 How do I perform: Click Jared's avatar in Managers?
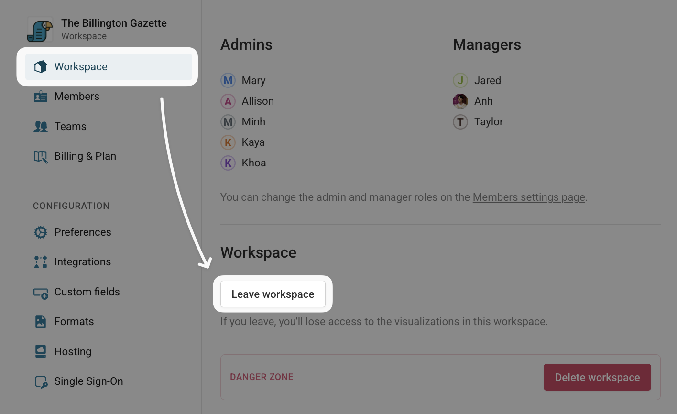460,80
